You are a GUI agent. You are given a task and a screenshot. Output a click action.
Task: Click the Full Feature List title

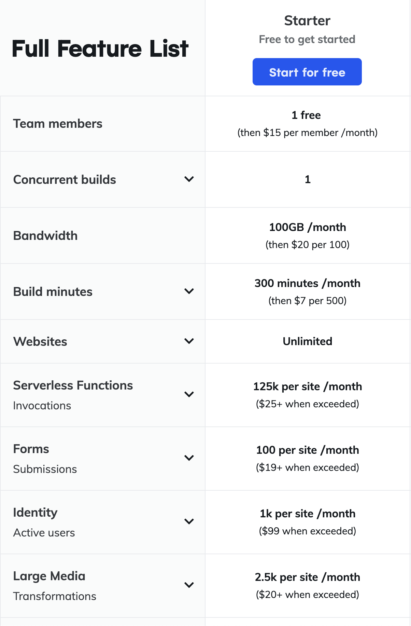(100, 49)
